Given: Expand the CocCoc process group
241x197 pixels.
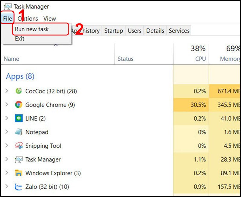Looking at the screenshot, I should [x=7, y=91].
